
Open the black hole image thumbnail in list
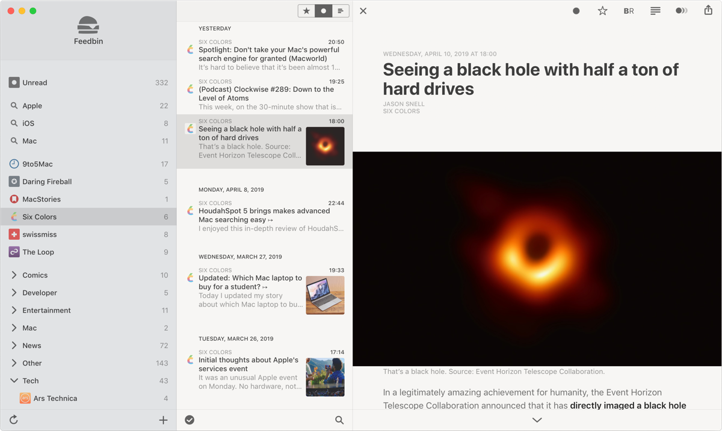(x=325, y=145)
